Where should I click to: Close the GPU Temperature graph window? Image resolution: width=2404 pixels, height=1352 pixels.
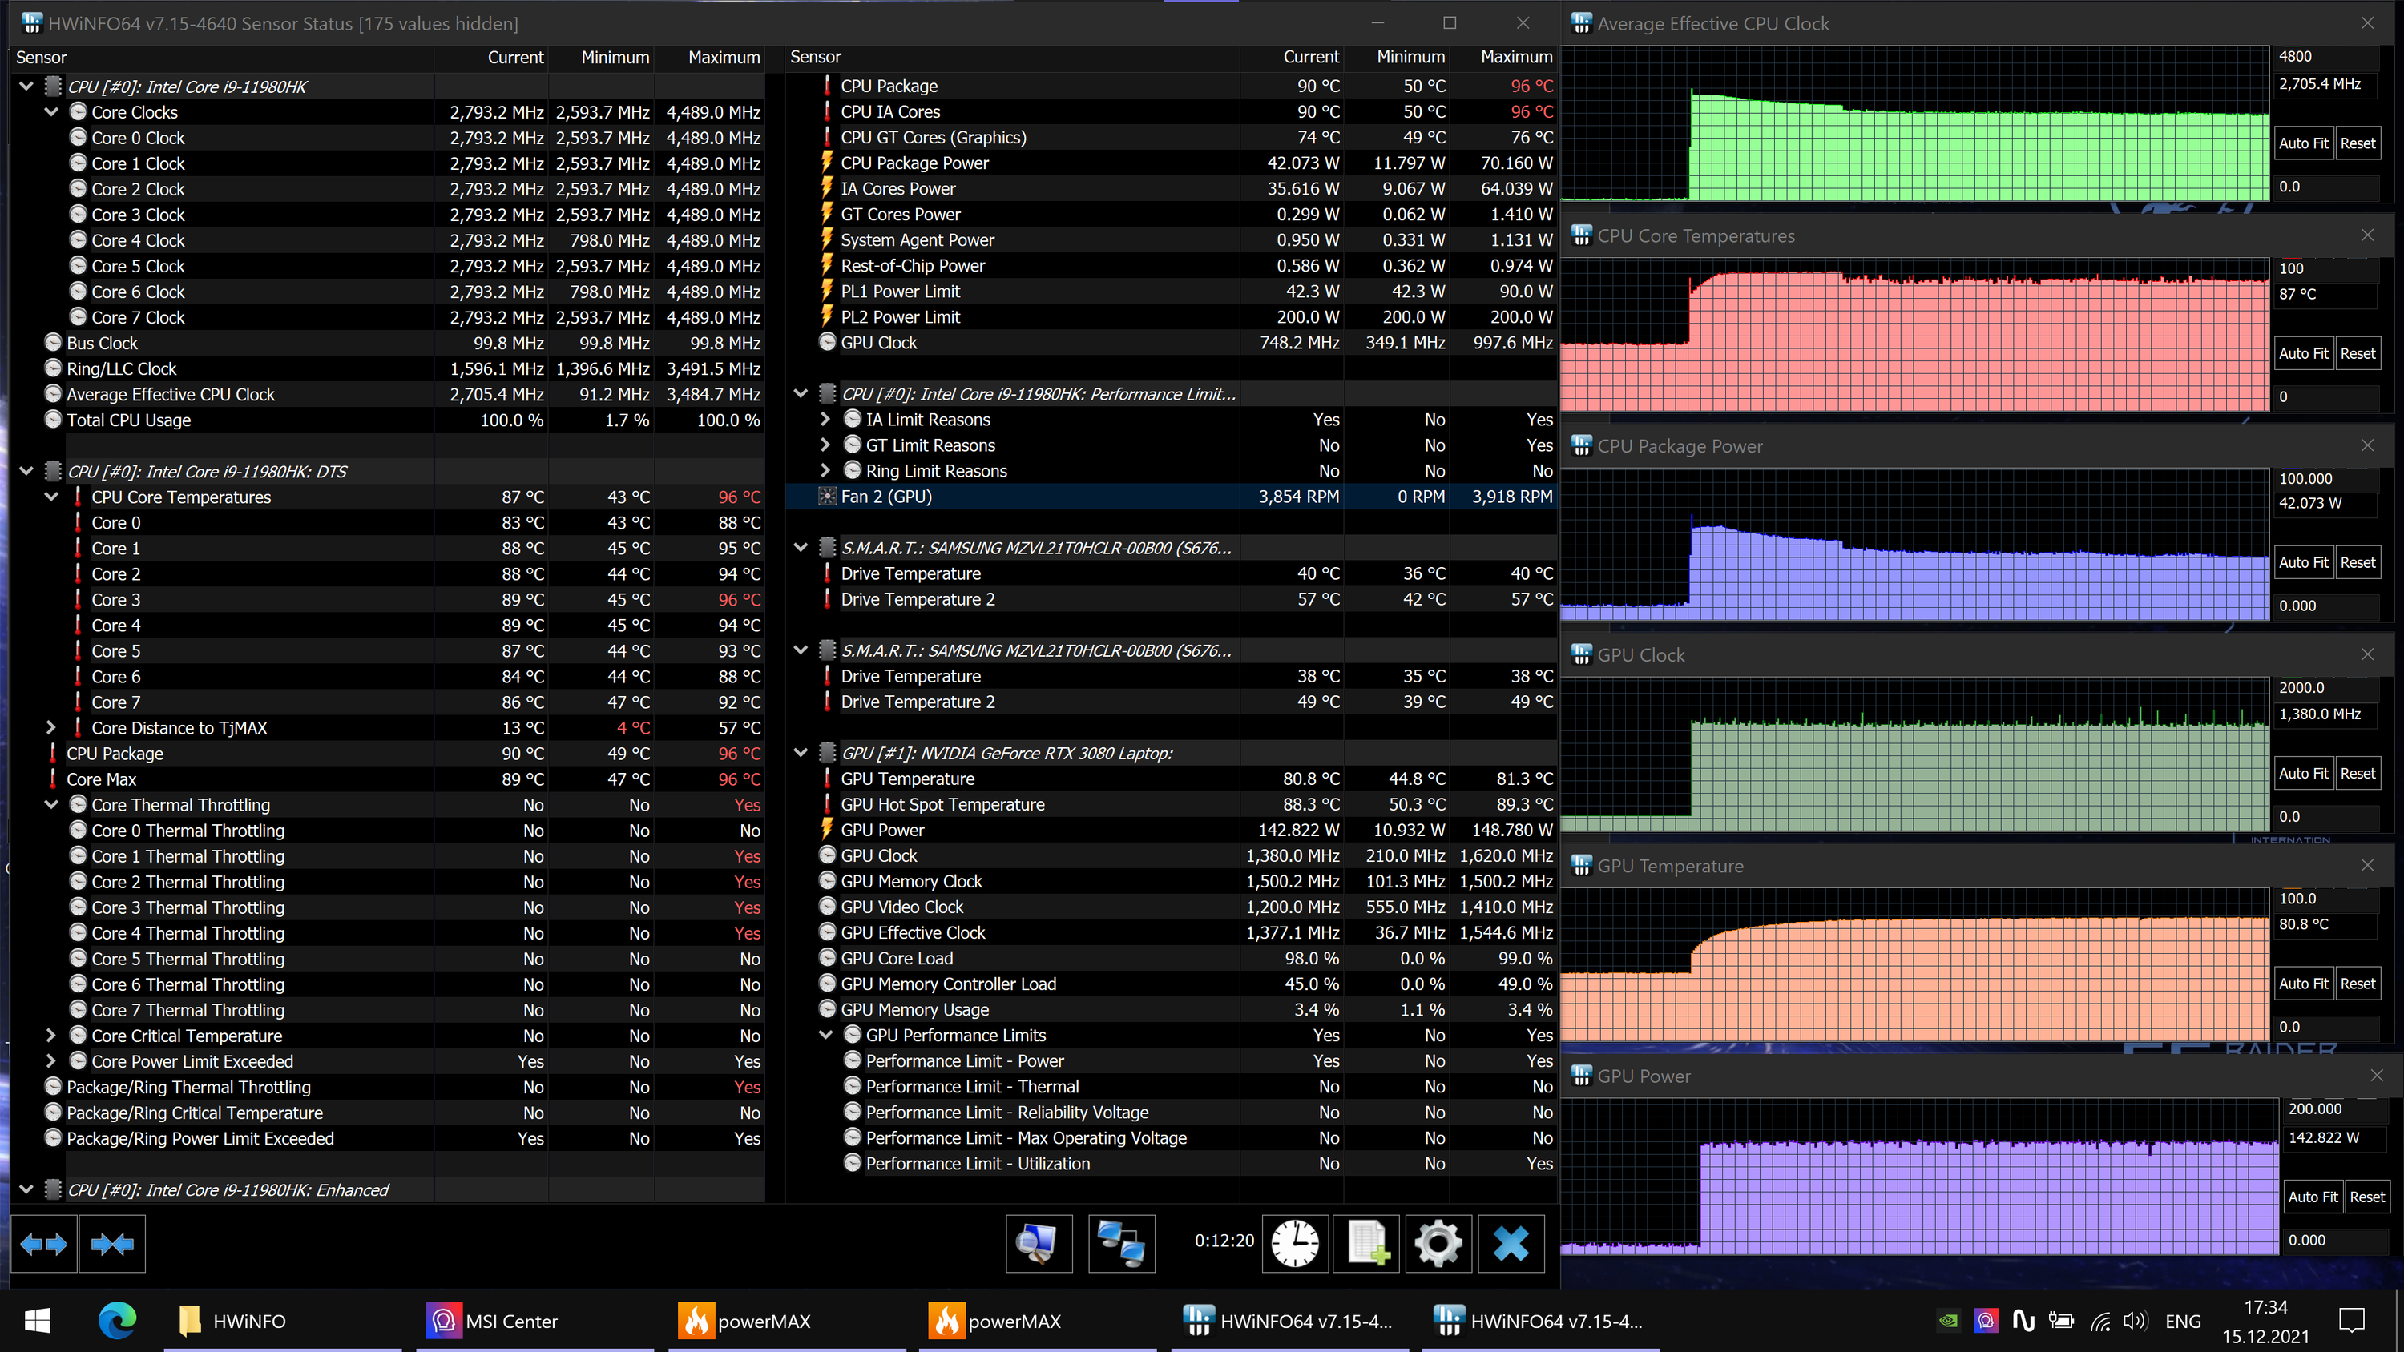point(2366,865)
